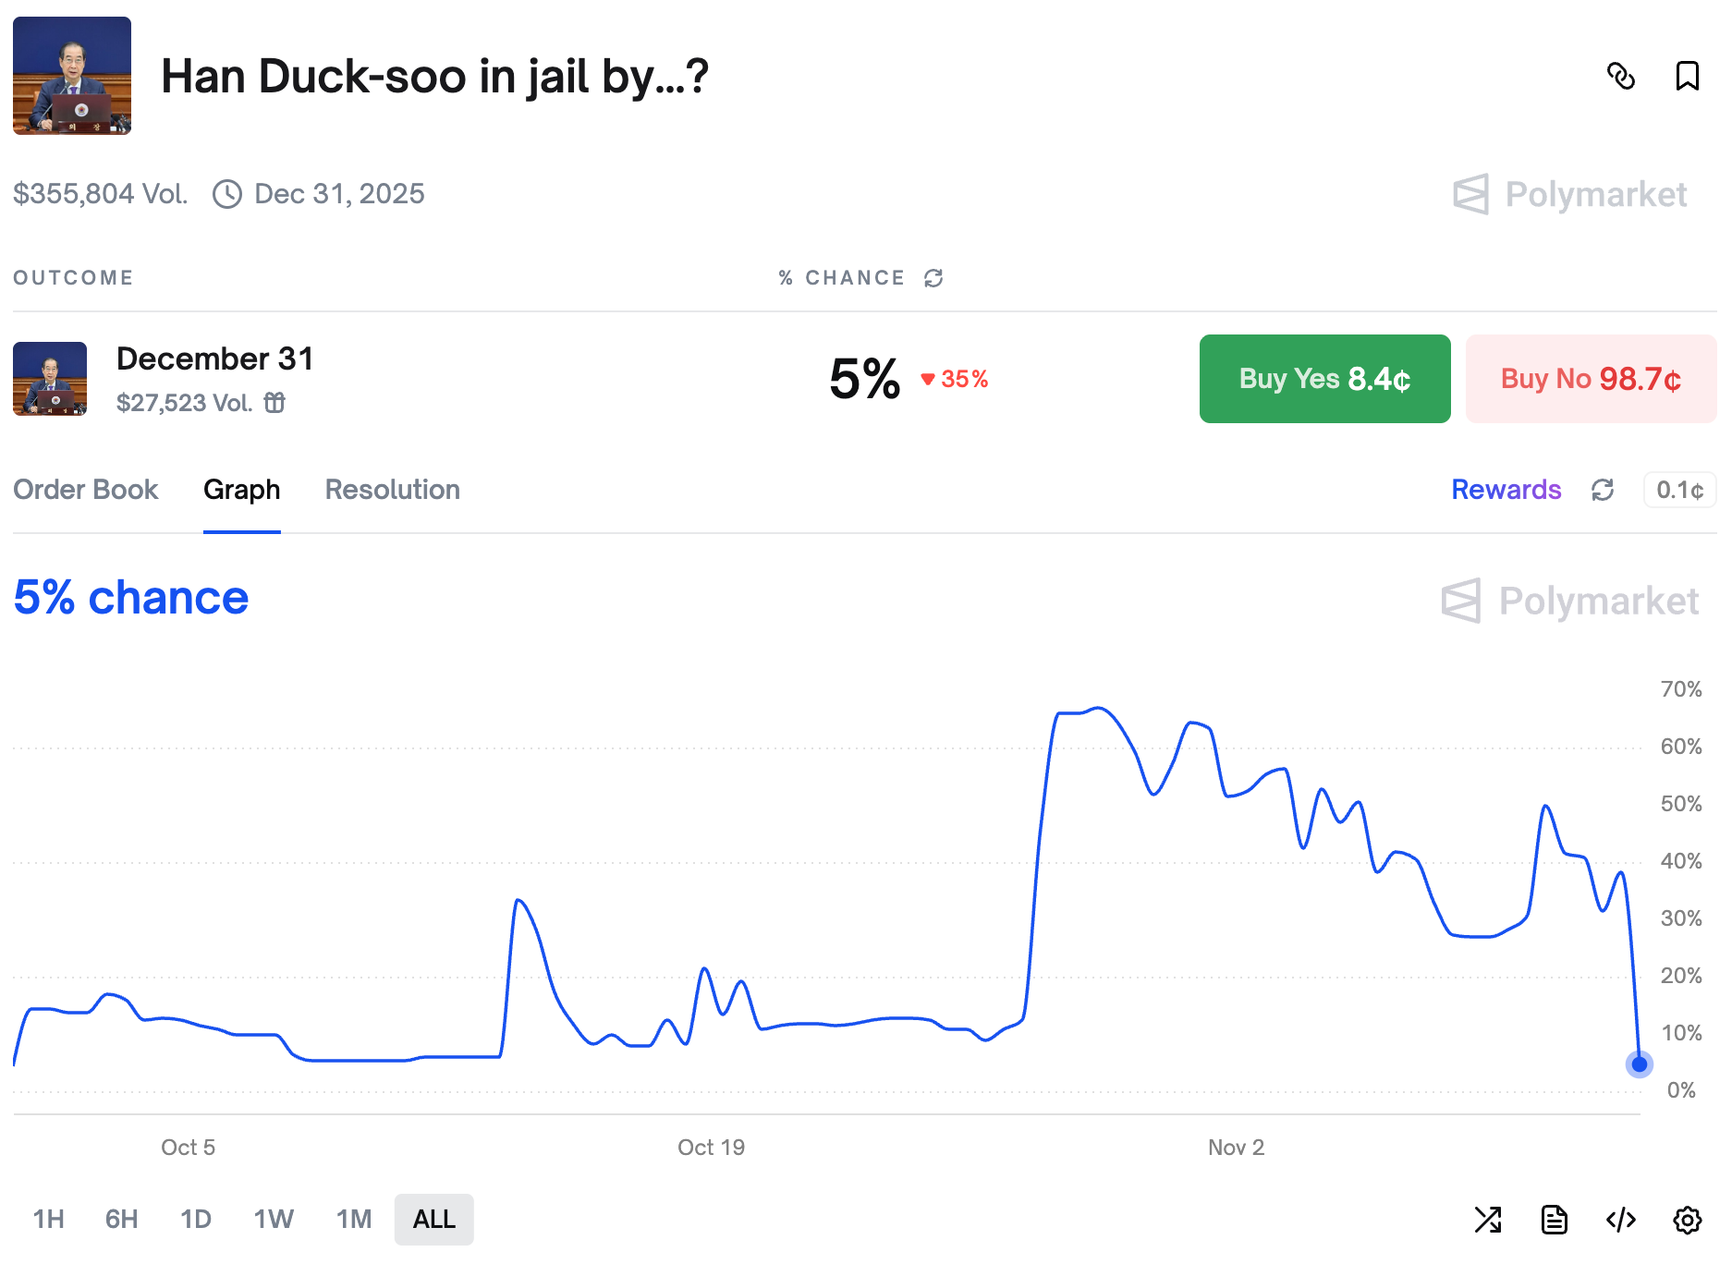The width and height of the screenshot is (1732, 1264).
Task: Select the 1H time range
Action: click(48, 1220)
